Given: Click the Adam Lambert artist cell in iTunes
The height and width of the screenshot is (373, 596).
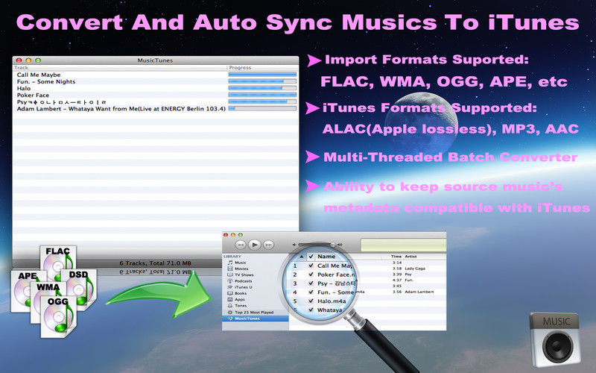Looking at the screenshot, I should (419, 292).
